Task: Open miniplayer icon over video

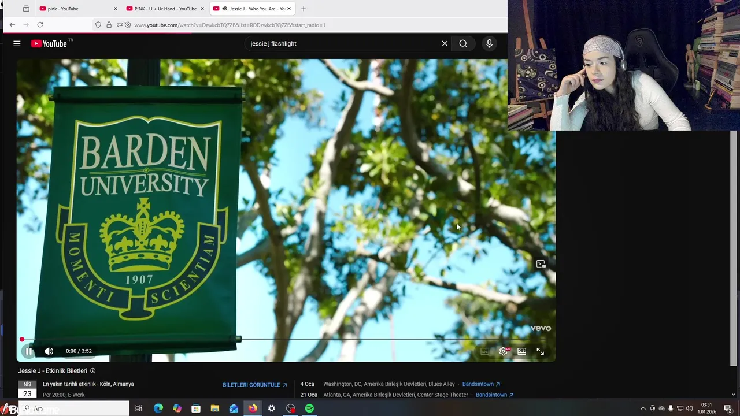Action: coord(541,264)
